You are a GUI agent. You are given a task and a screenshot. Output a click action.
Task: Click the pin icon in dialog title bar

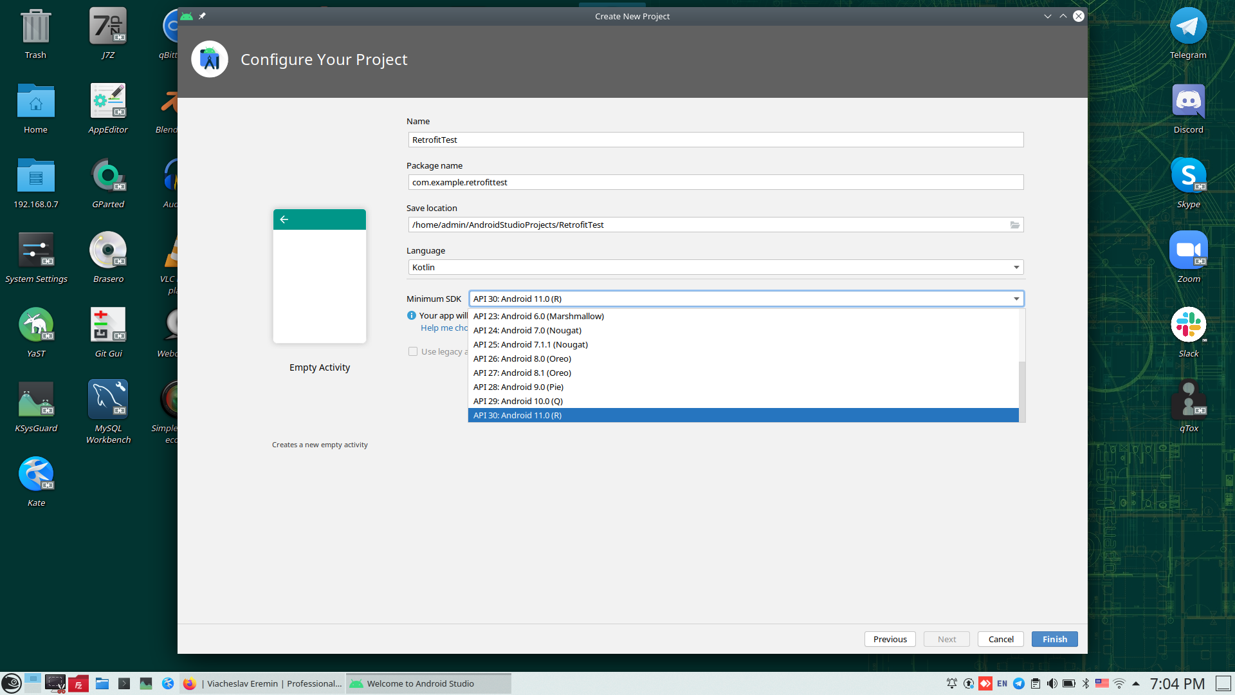(x=202, y=16)
